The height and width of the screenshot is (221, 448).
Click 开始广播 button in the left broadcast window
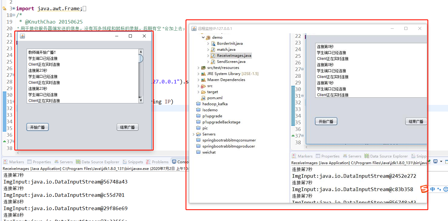coord(38,127)
